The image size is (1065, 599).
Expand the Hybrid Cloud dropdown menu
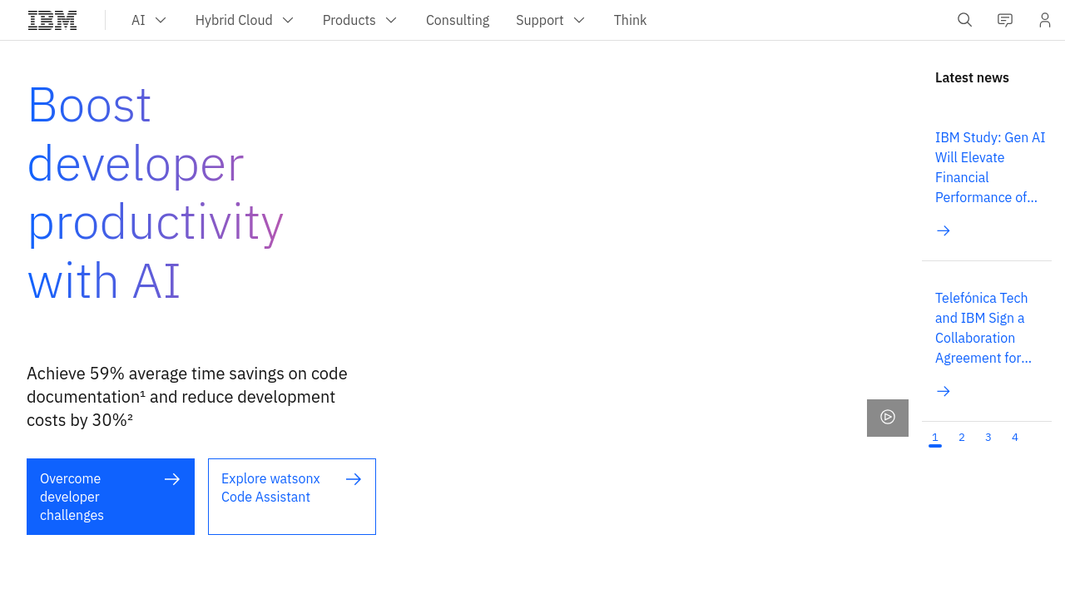[245, 20]
